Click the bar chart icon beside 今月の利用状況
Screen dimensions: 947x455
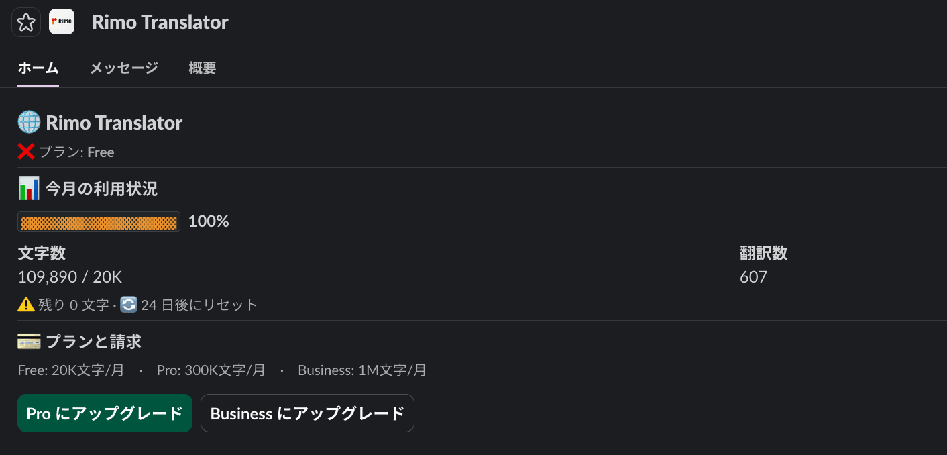[x=26, y=188]
